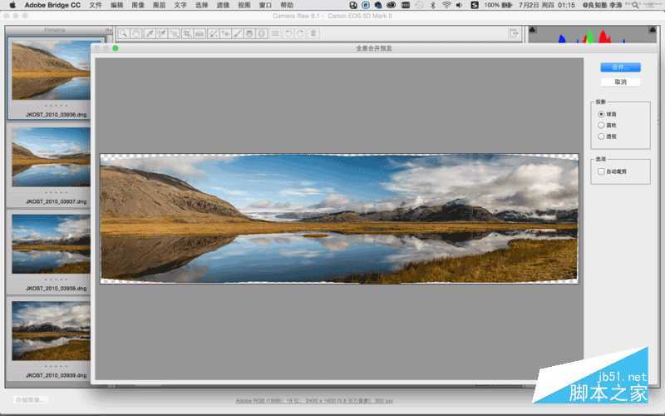The image size is (665, 416).
Task: Select the White Balance eyedropper tool
Action: 150,33
